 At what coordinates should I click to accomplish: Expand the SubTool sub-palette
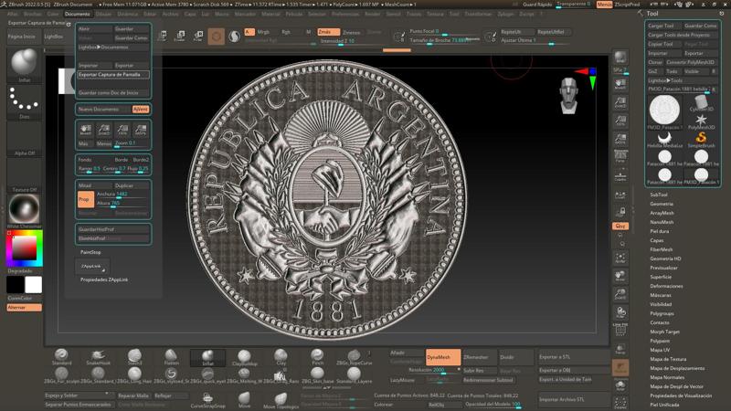[x=658, y=195]
